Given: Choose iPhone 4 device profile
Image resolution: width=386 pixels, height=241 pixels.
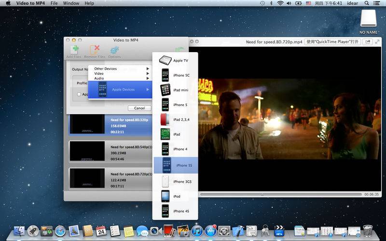Looking at the screenshot, I should 175,149.
